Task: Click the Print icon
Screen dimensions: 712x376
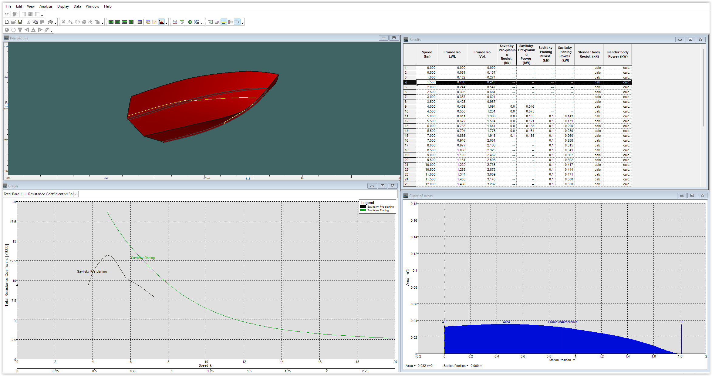Action: tap(50, 22)
